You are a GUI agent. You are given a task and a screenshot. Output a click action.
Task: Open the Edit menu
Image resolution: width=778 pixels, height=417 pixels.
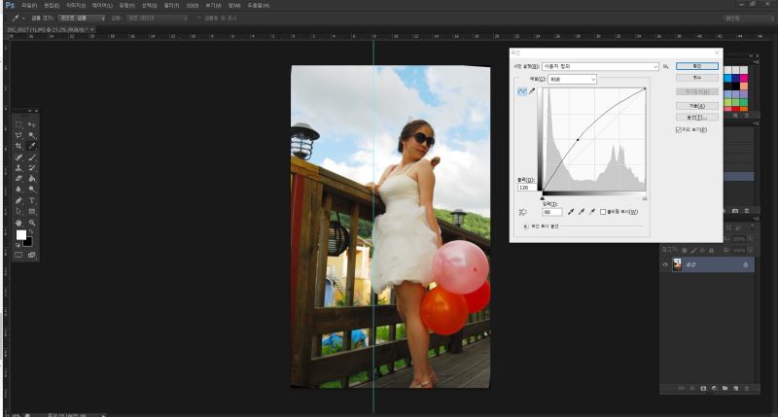pos(52,6)
